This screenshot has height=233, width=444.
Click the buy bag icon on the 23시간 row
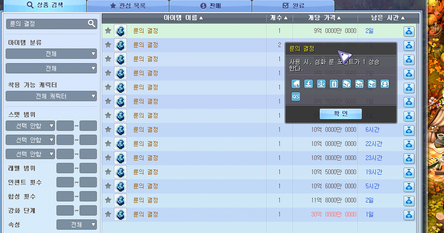409,159
